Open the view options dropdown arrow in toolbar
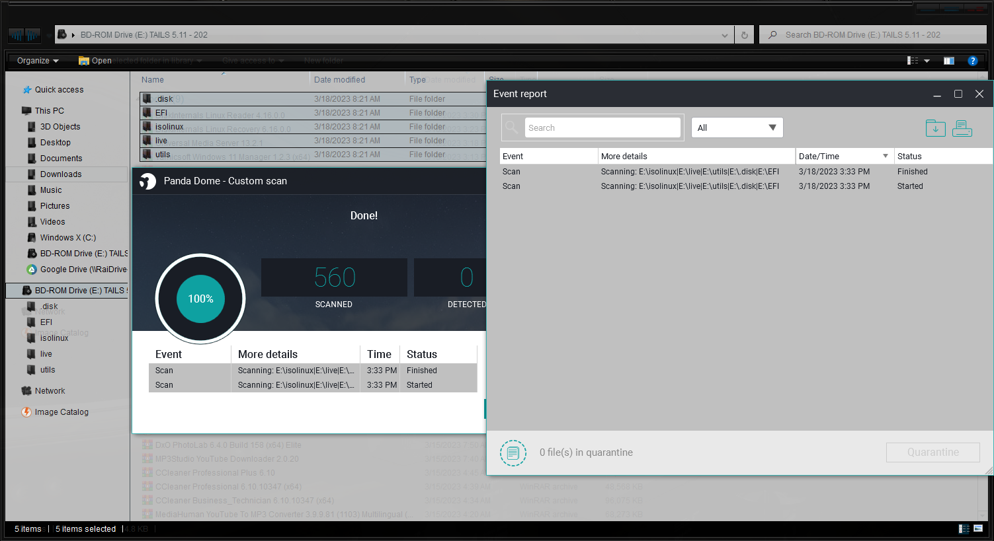 pos(927,61)
